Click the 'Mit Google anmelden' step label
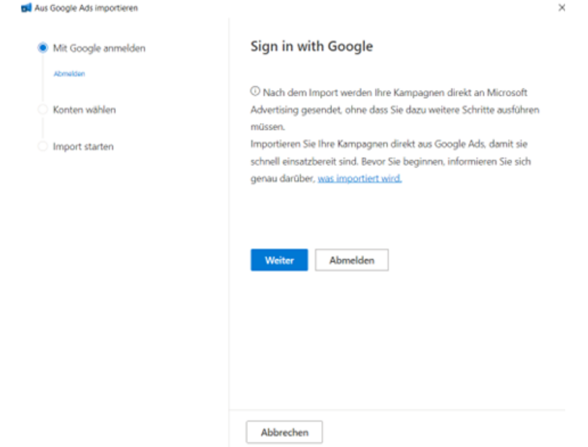This screenshot has height=447, width=588. (x=99, y=48)
